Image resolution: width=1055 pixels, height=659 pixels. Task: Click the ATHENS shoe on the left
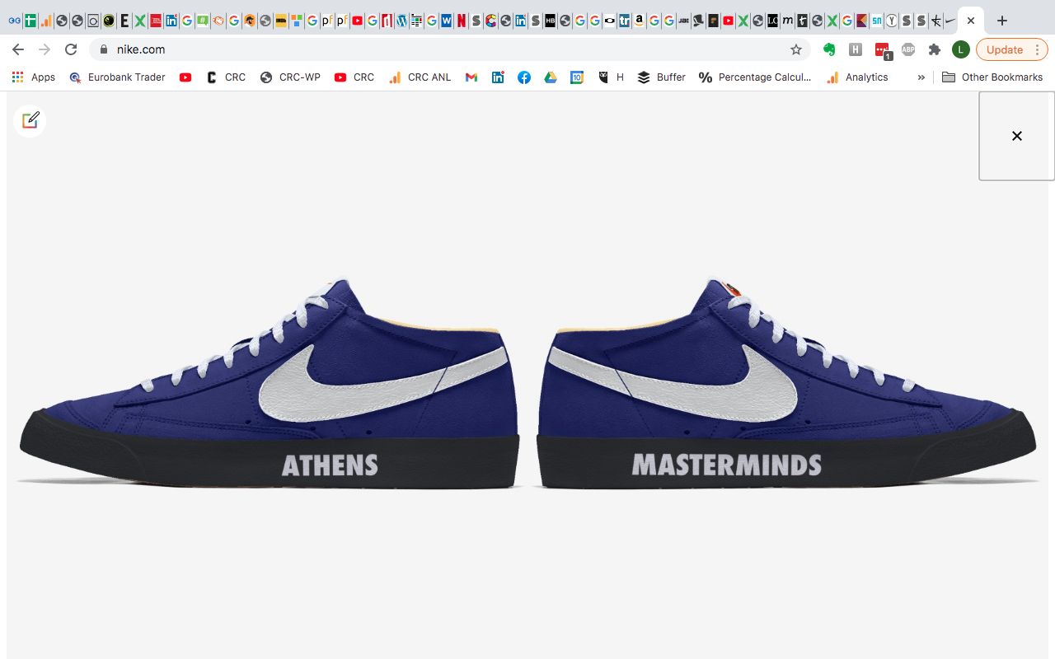(272, 395)
